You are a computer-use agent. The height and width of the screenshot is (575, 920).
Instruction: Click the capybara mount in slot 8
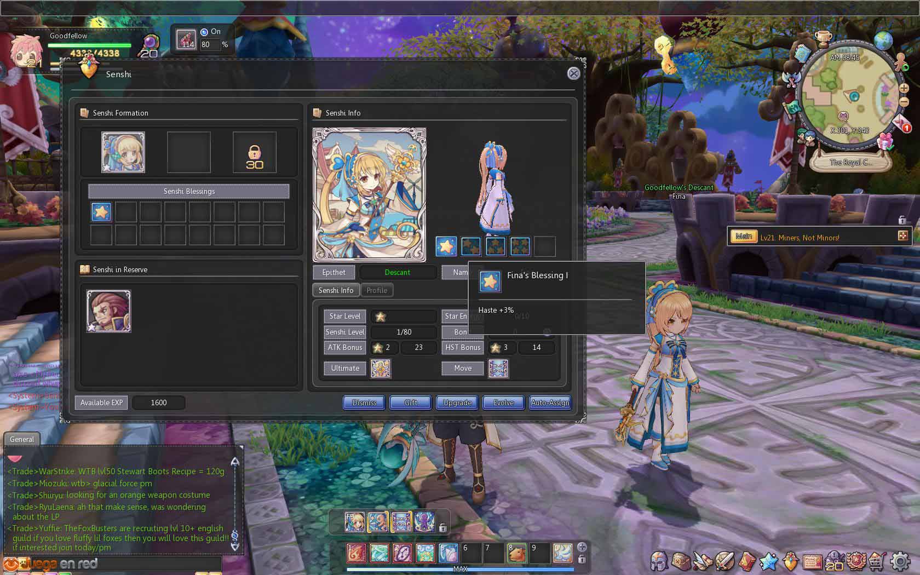[516, 553]
